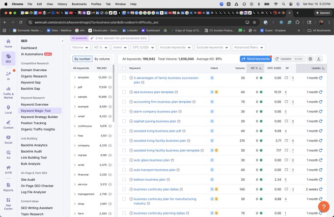334x217 pixels.
Task: Open the CPC (USD) filter dropdown
Action: coord(143,47)
